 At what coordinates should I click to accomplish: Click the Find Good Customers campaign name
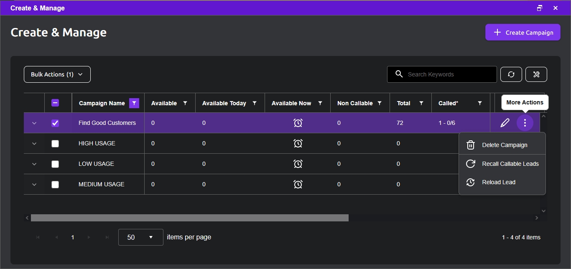pos(107,123)
